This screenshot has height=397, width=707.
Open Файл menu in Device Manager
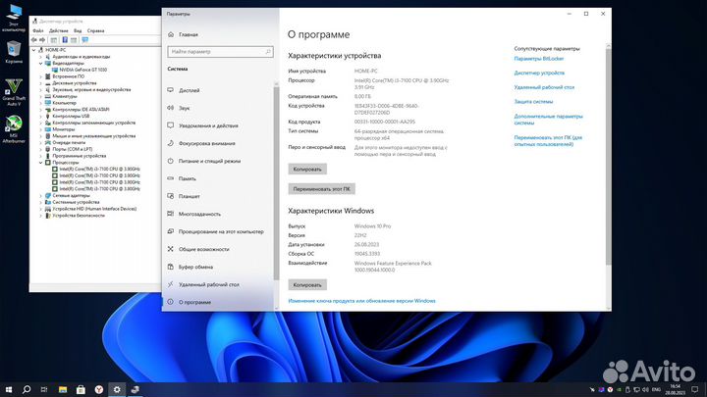click(38, 30)
